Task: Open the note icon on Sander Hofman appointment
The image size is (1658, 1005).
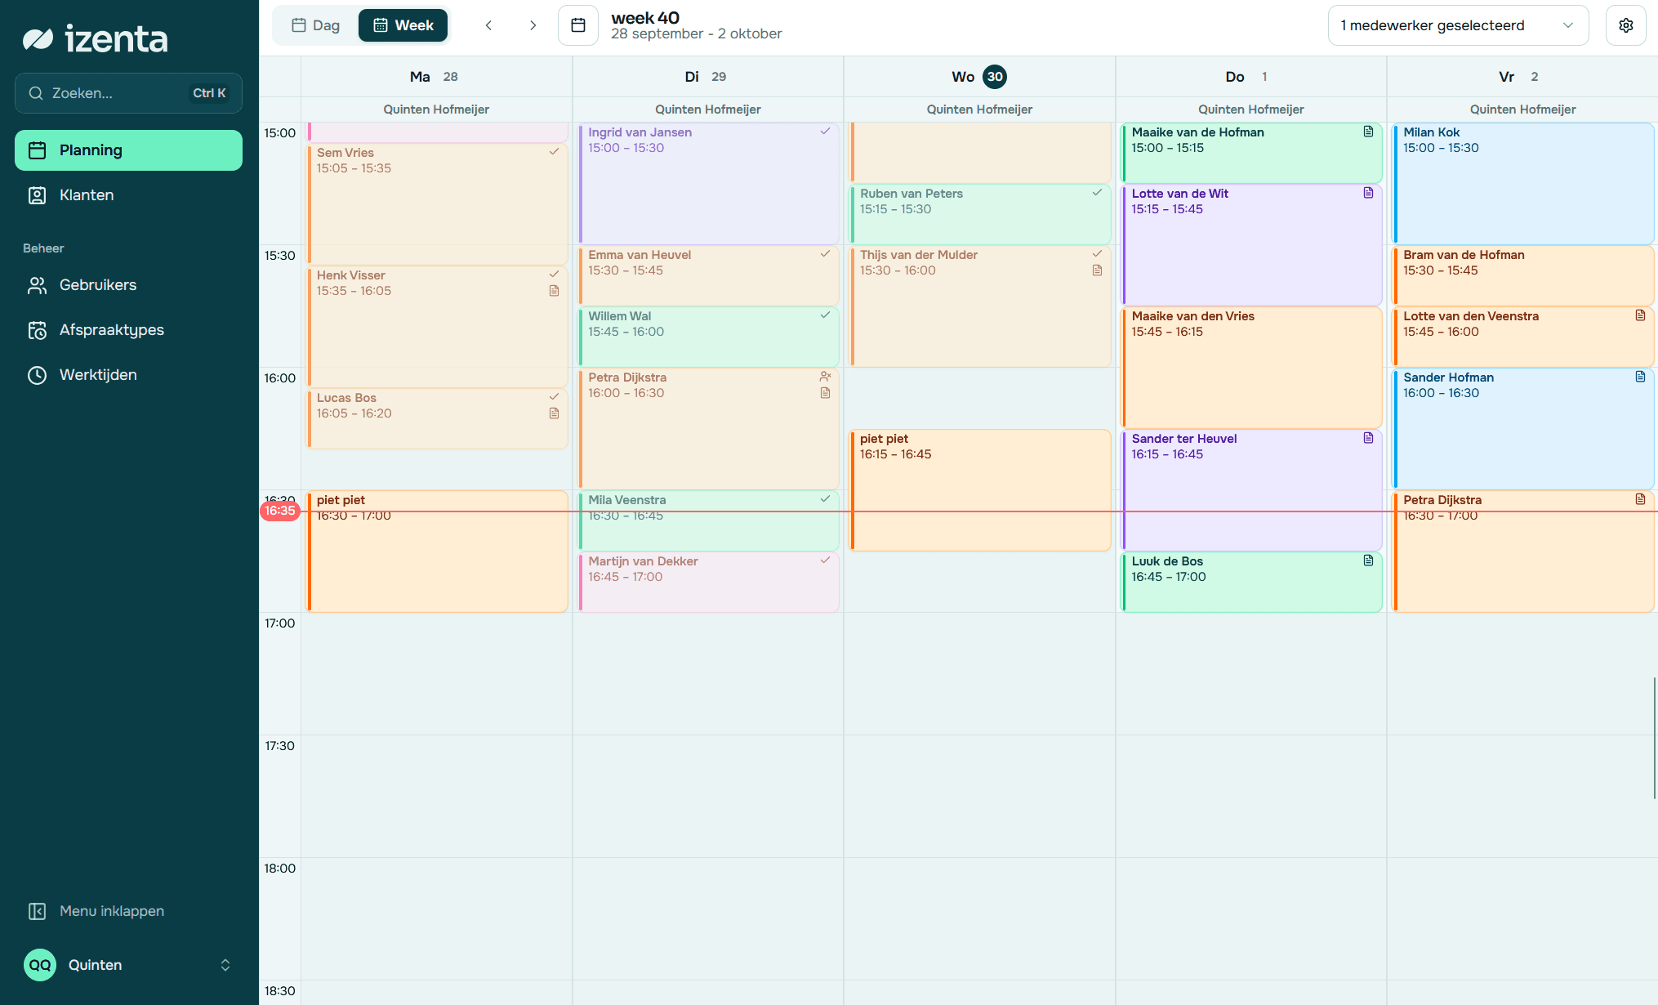Action: (x=1640, y=377)
